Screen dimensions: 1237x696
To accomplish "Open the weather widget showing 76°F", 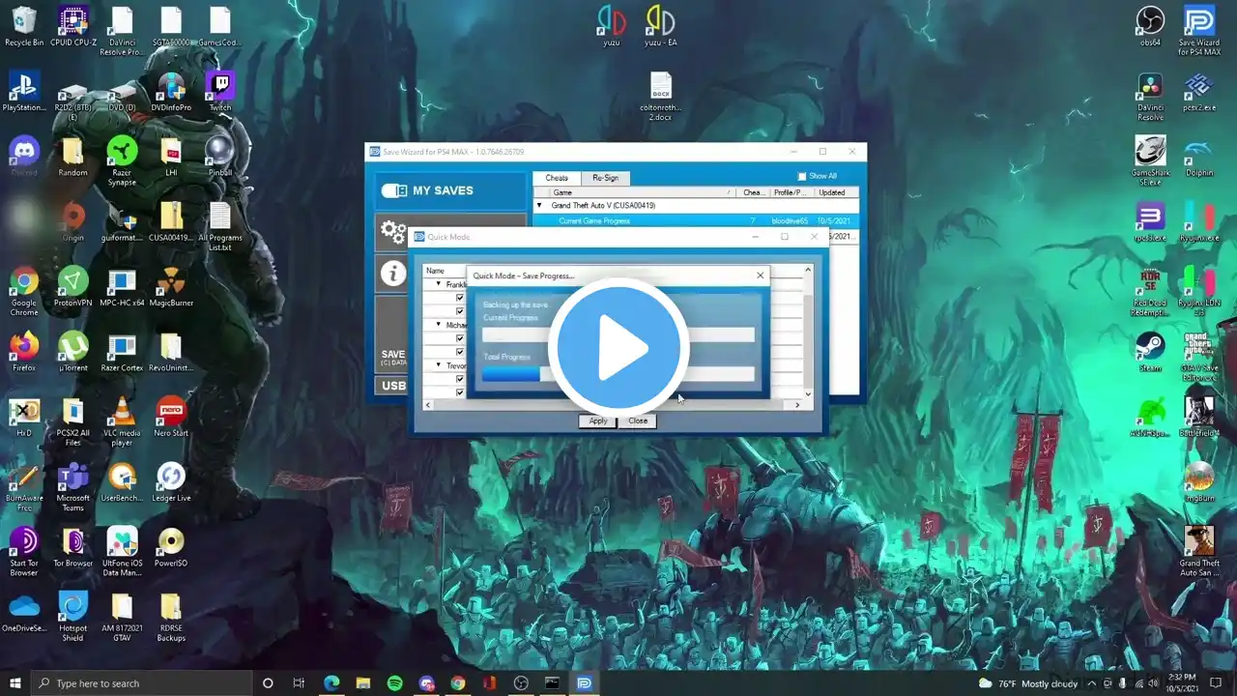I will click(x=1028, y=683).
